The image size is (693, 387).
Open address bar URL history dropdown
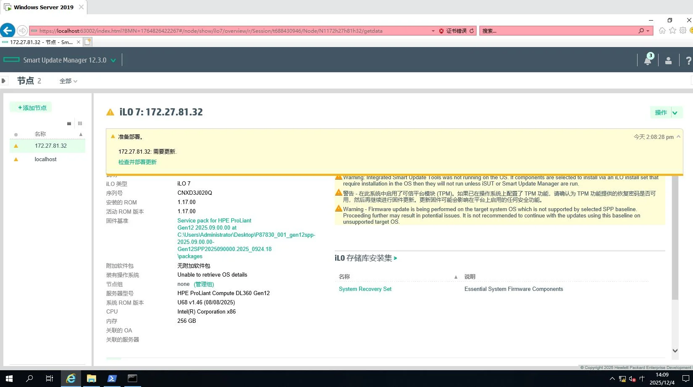(433, 31)
